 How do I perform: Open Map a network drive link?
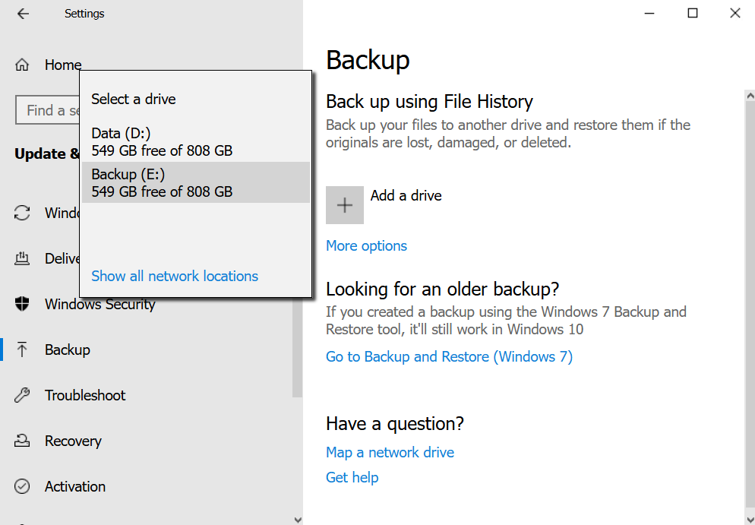point(390,453)
